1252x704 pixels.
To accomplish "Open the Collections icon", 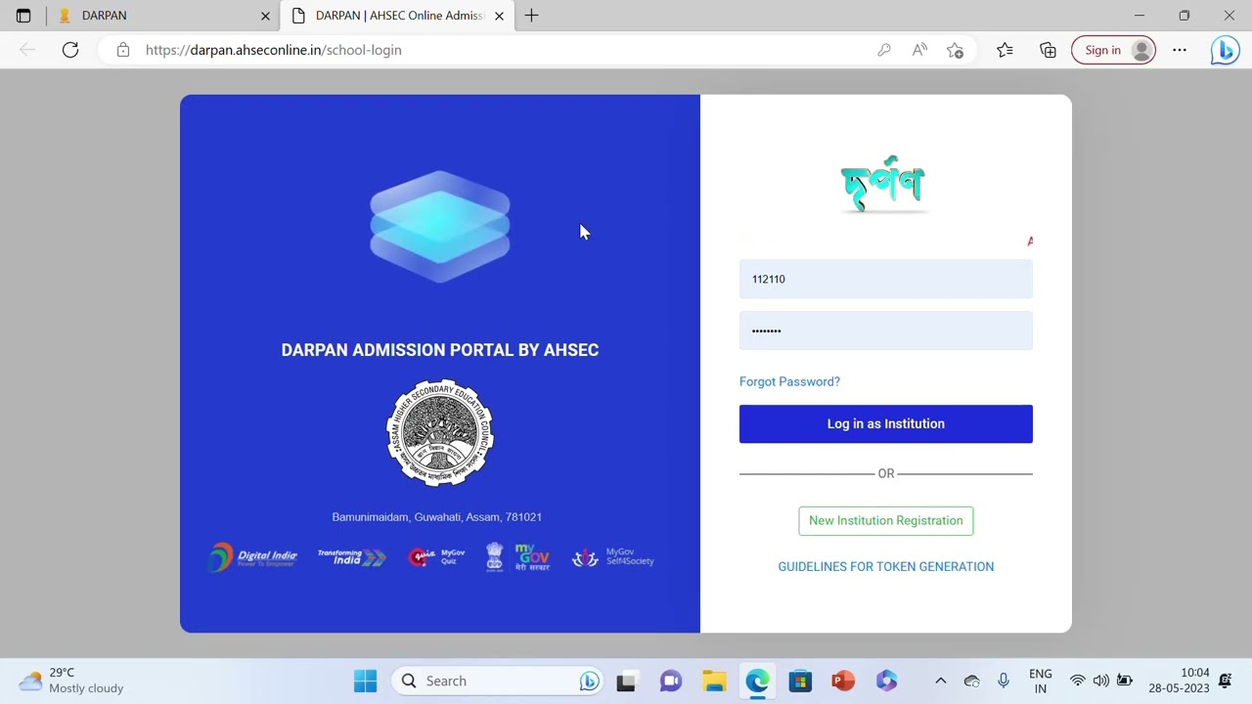I will coord(1048,50).
